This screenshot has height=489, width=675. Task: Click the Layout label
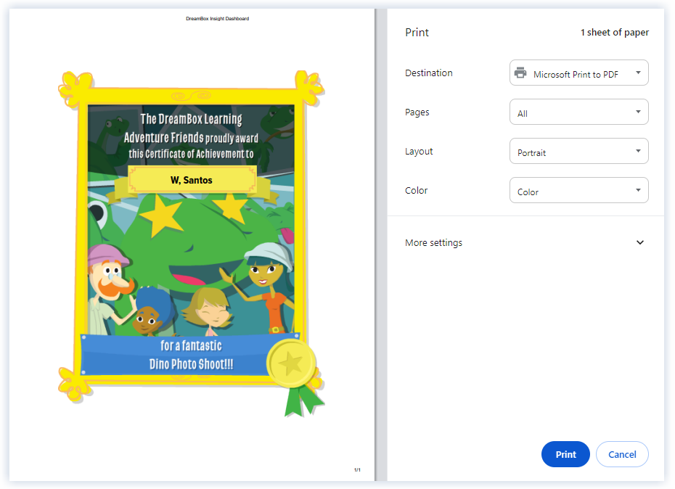point(419,152)
